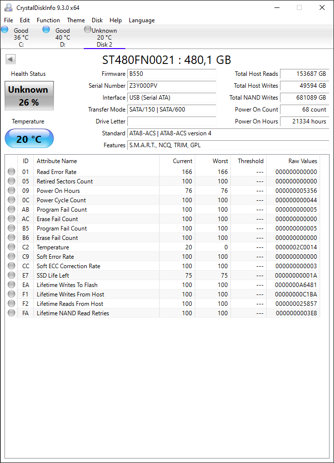
Task: Click Total Host Writes value 49594 GB
Action: (304, 86)
